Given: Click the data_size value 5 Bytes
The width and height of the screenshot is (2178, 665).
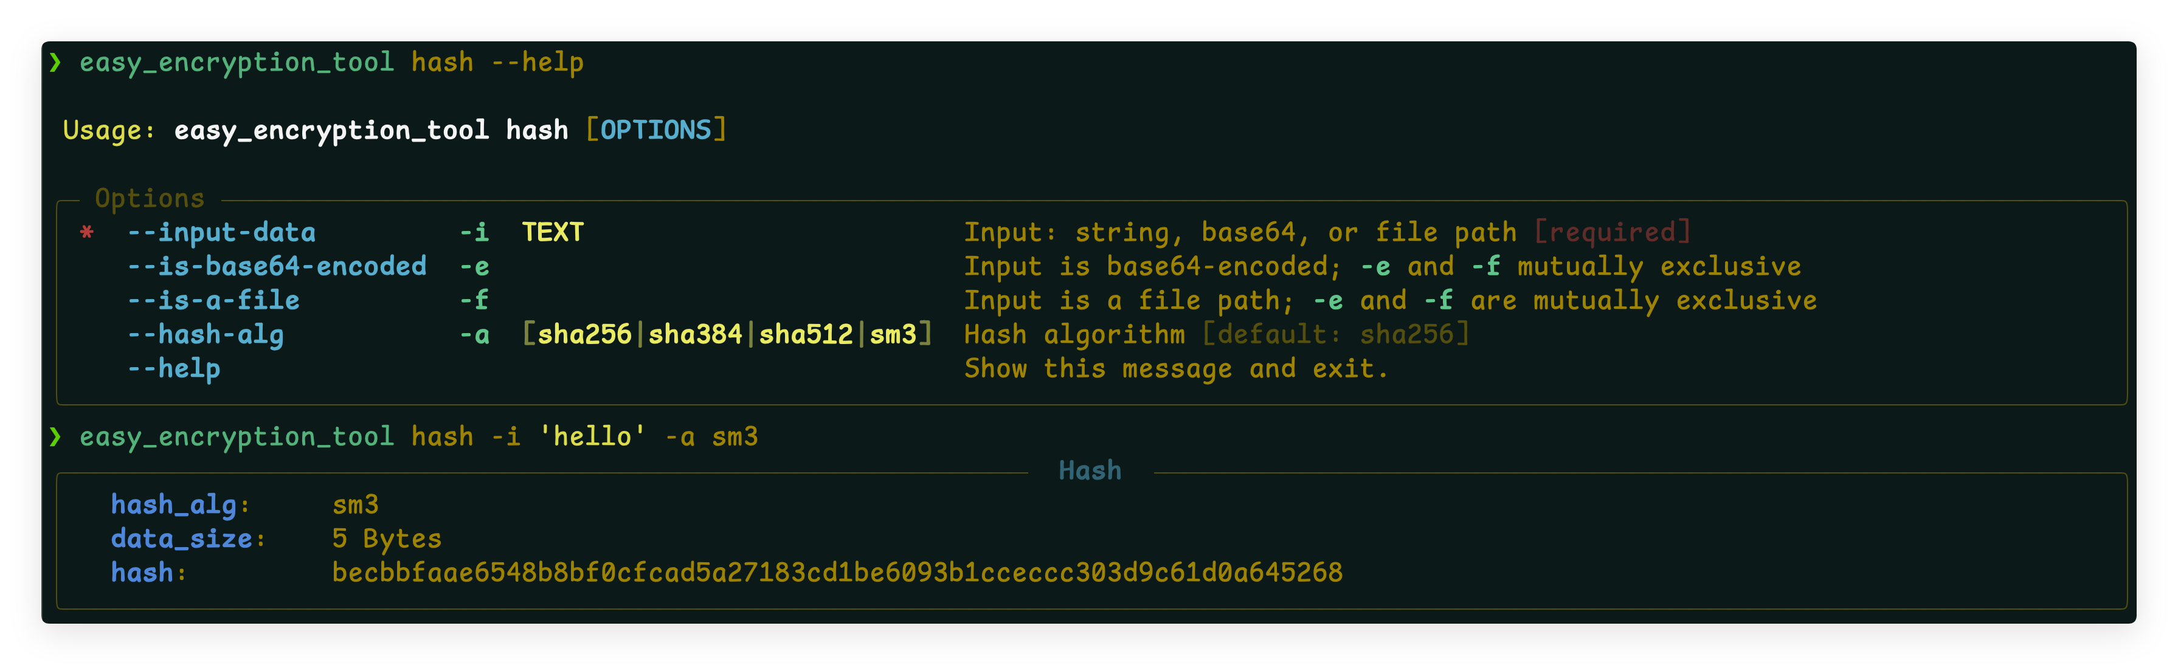Looking at the screenshot, I should [x=386, y=538].
